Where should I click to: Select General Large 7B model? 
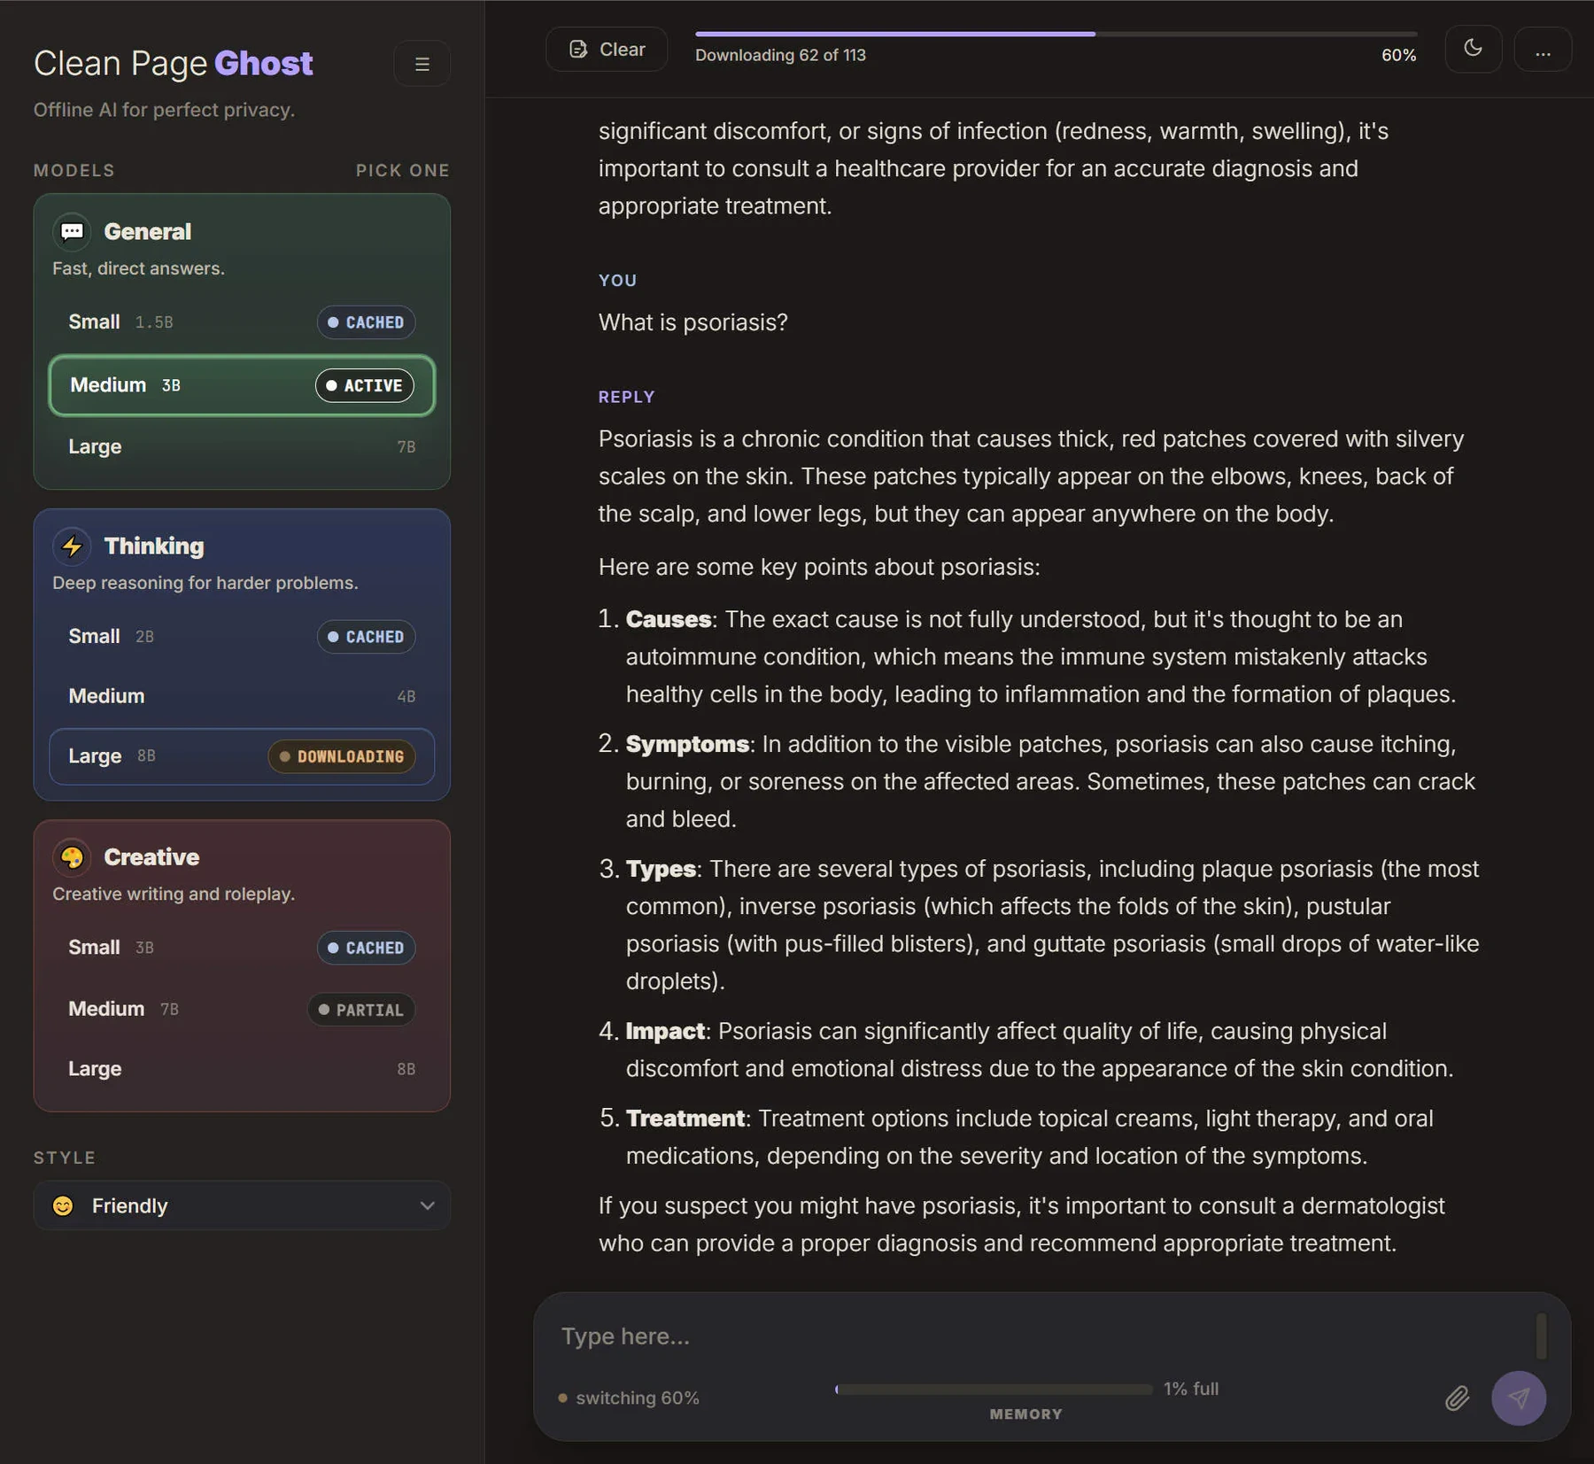click(x=242, y=446)
